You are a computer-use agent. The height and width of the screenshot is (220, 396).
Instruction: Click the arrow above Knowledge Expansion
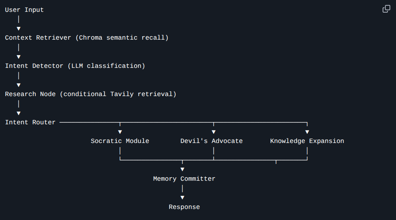(x=307, y=132)
